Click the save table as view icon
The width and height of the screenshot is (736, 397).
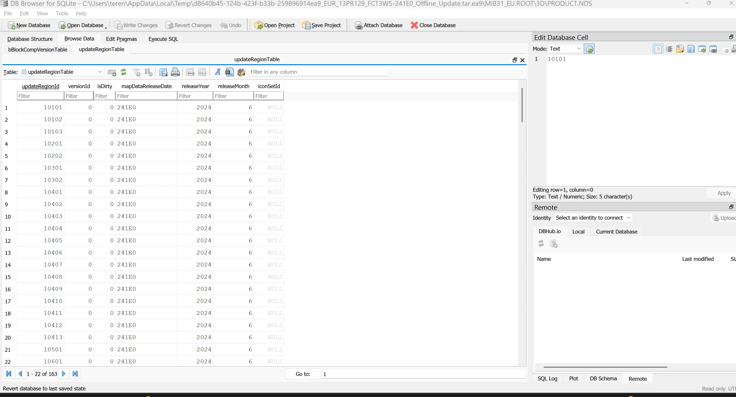(x=163, y=72)
